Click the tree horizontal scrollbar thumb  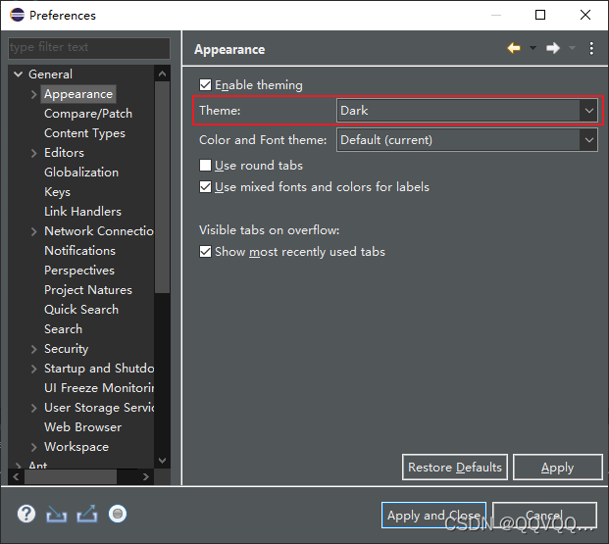click(71, 476)
